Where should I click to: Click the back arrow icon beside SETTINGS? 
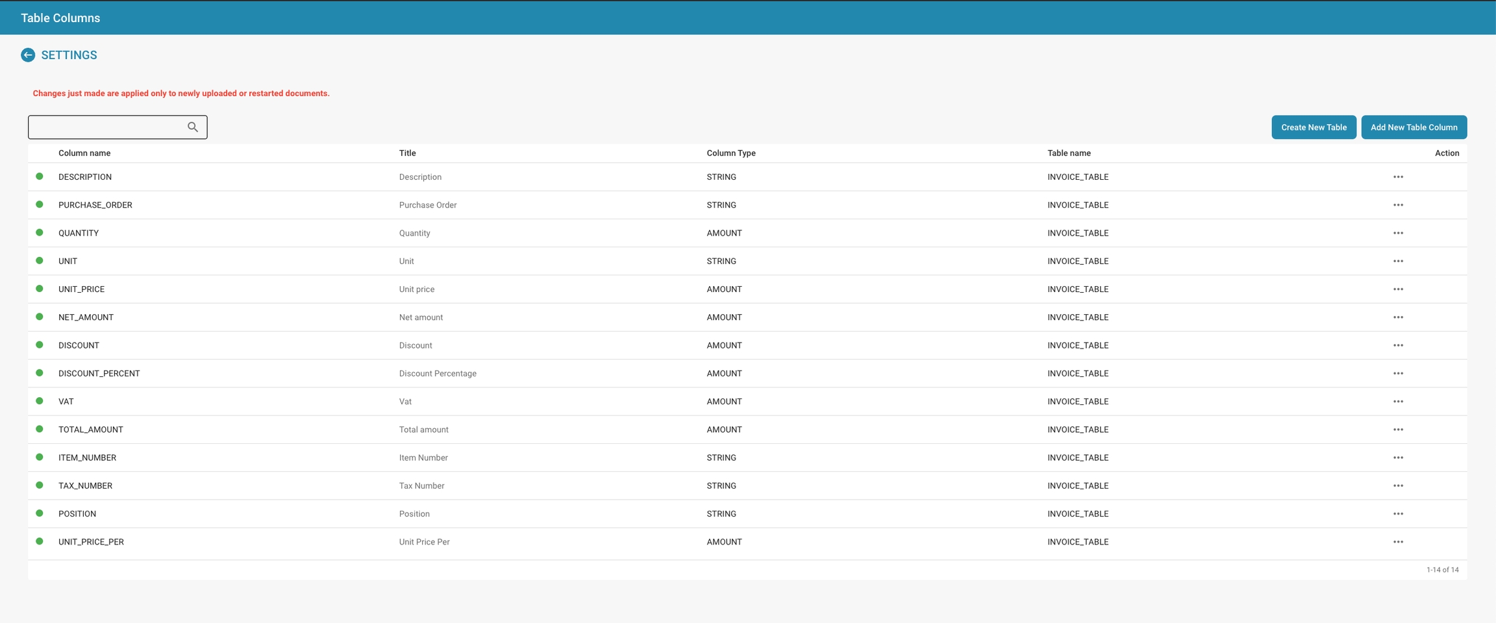[27, 55]
